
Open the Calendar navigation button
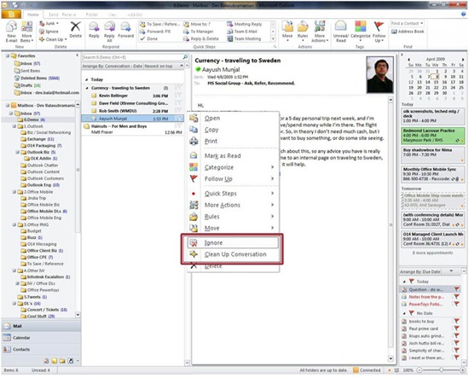pos(41,338)
